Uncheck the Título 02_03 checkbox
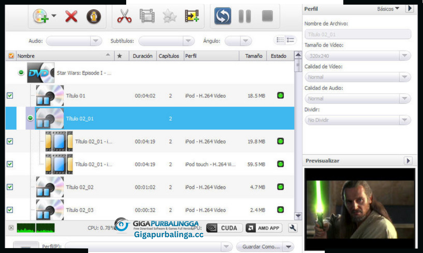This screenshot has height=253, width=423. point(10,210)
